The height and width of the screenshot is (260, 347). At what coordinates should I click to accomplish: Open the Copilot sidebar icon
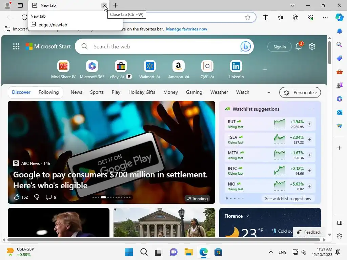(339, 17)
